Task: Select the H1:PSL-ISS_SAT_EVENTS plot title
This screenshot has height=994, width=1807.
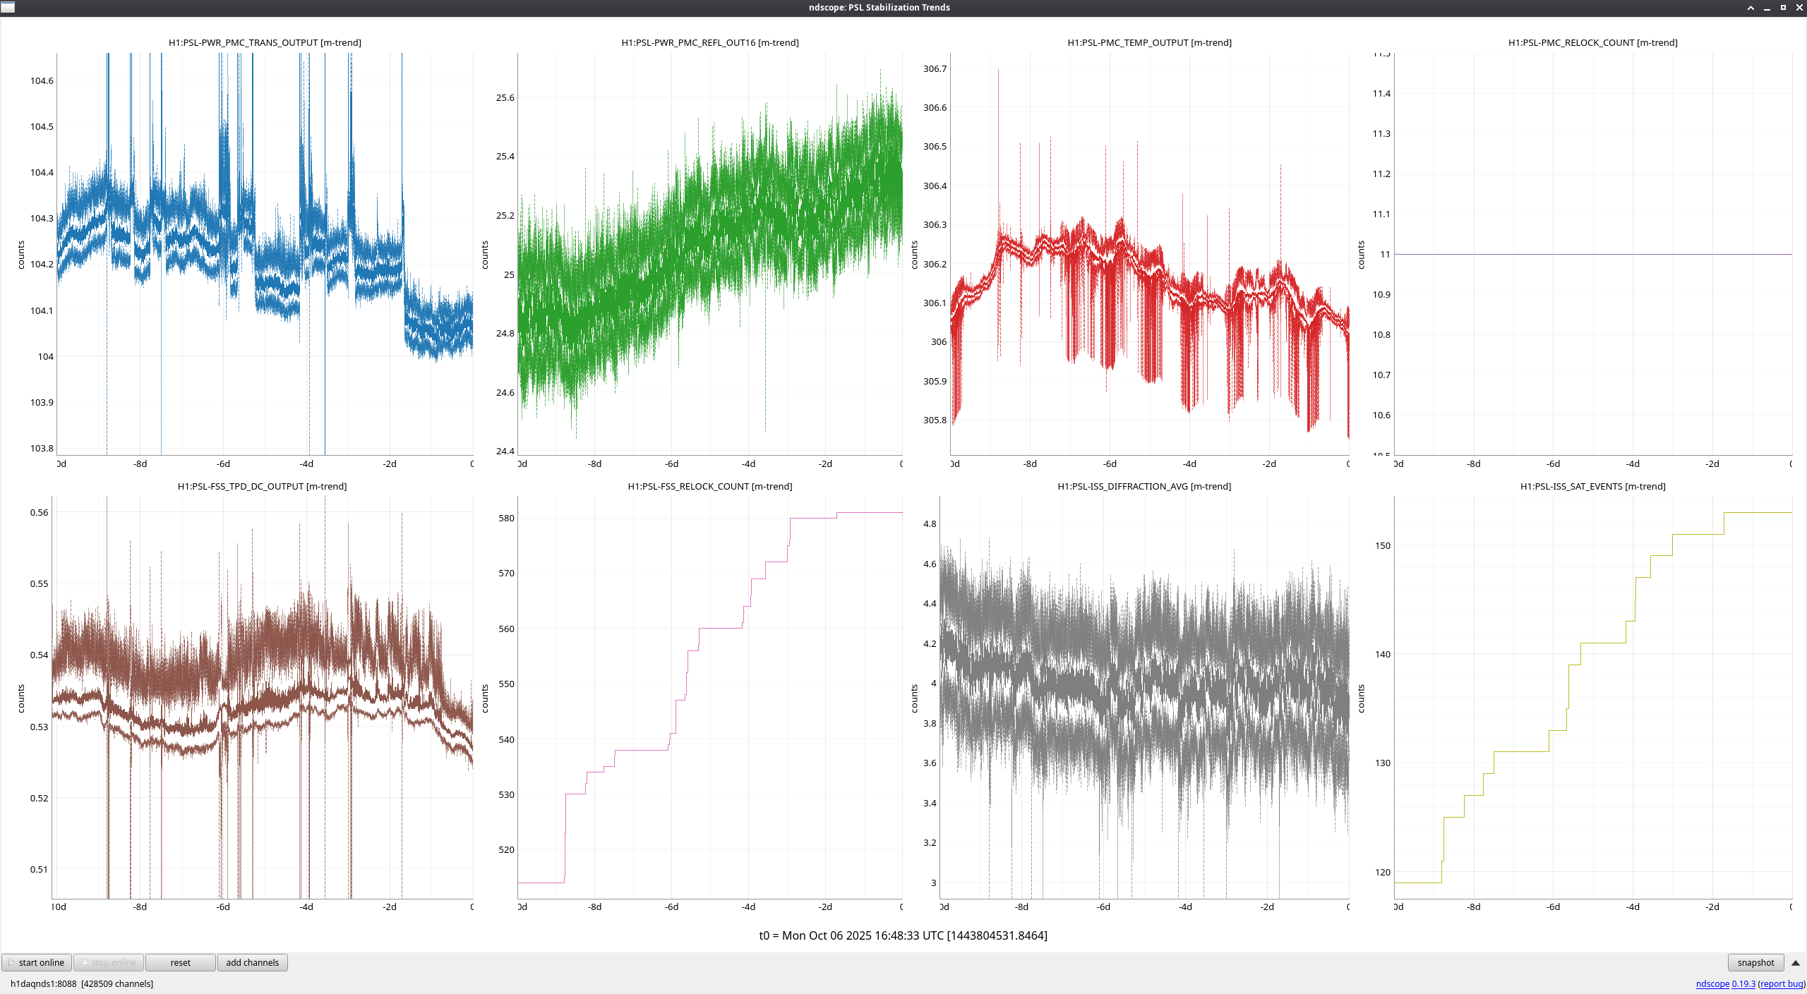Action: 1592,486
